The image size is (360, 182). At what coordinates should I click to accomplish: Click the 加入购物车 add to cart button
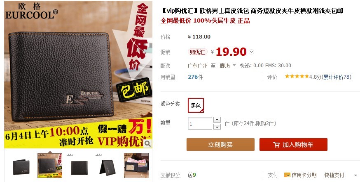coord(293,145)
